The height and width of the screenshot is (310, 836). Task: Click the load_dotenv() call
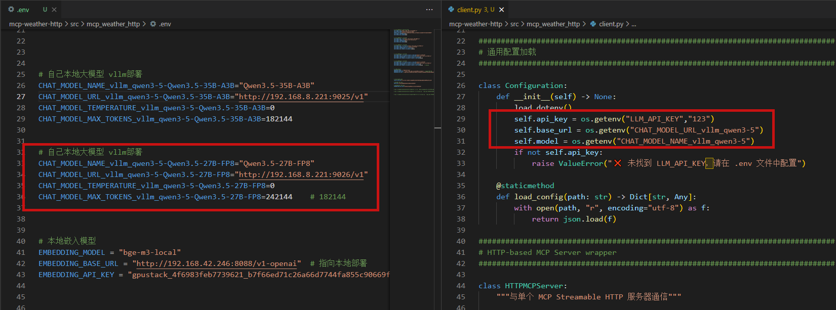(543, 108)
